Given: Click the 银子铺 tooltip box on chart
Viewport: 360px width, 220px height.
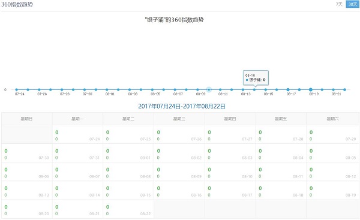Looking at the screenshot, I should 256,78.
